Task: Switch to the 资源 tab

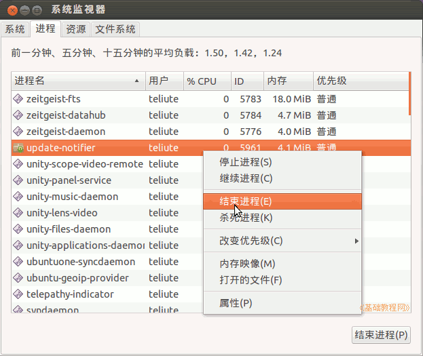Action: [x=75, y=29]
